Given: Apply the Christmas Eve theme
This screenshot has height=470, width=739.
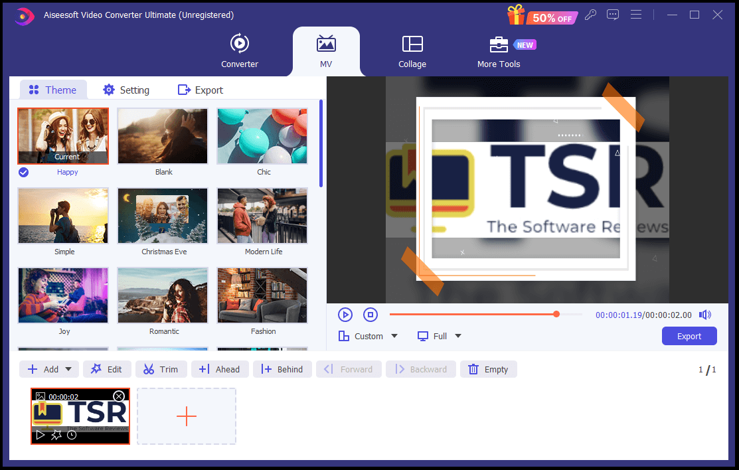Looking at the screenshot, I should pyautogui.click(x=163, y=216).
